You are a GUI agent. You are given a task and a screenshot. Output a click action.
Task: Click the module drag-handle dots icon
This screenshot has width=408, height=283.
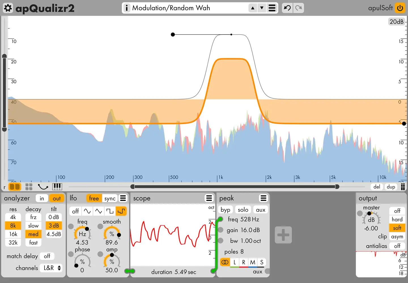coord(403,187)
